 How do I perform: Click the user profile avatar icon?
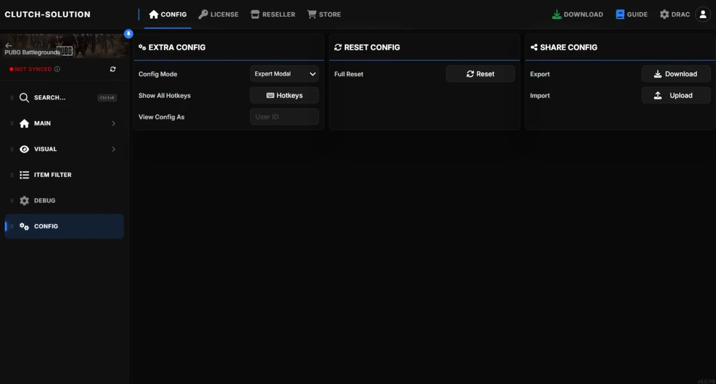(x=703, y=15)
